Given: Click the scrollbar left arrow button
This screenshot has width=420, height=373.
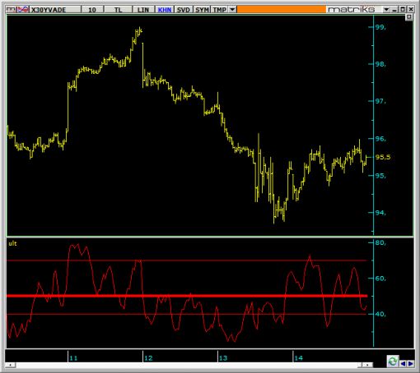Looking at the screenshot, I should [x=11, y=365].
